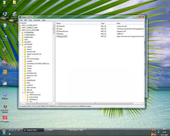Select the Alcohol Soft folder icon
Viewport: 170px width, 136px height.
pos(25,52)
